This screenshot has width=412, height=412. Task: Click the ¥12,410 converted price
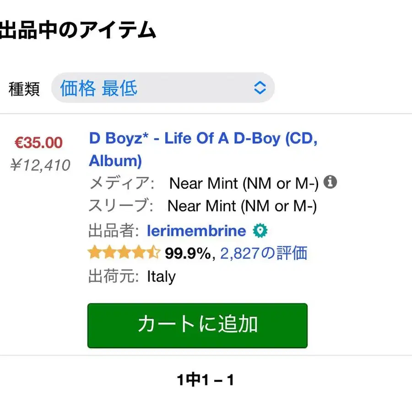[40, 165]
